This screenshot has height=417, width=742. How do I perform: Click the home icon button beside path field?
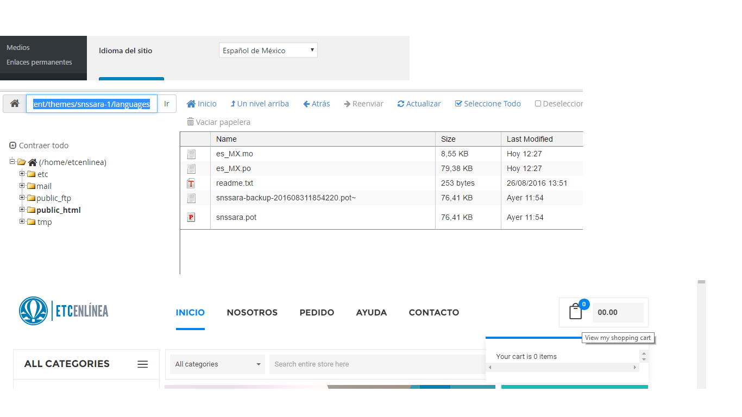click(x=15, y=104)
